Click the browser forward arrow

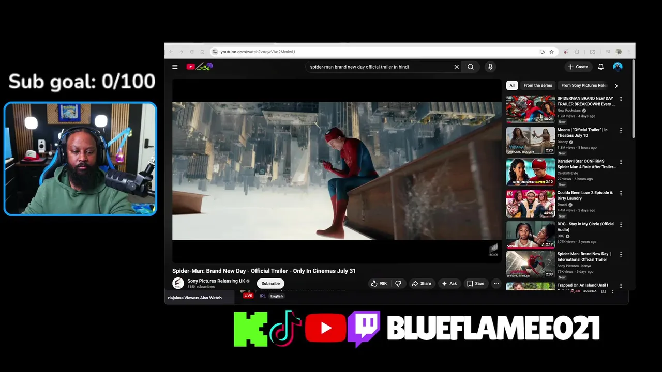(x=181, y=52)
